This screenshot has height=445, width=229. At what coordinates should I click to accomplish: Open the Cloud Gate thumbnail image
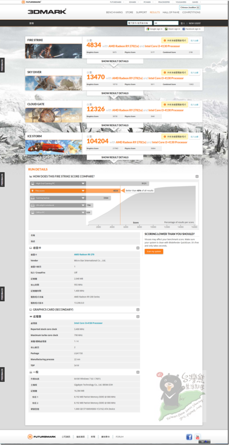54,115
